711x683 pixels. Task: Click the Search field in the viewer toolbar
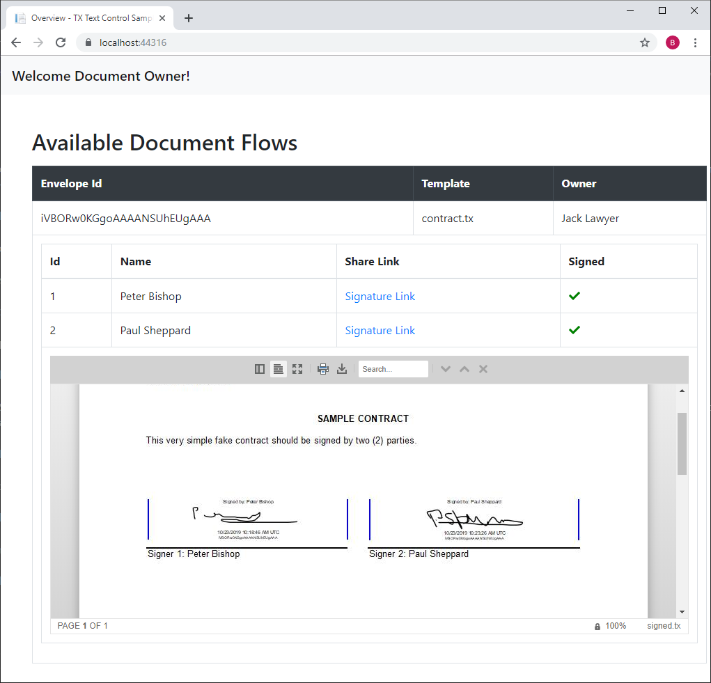click(x=393, y=369)
